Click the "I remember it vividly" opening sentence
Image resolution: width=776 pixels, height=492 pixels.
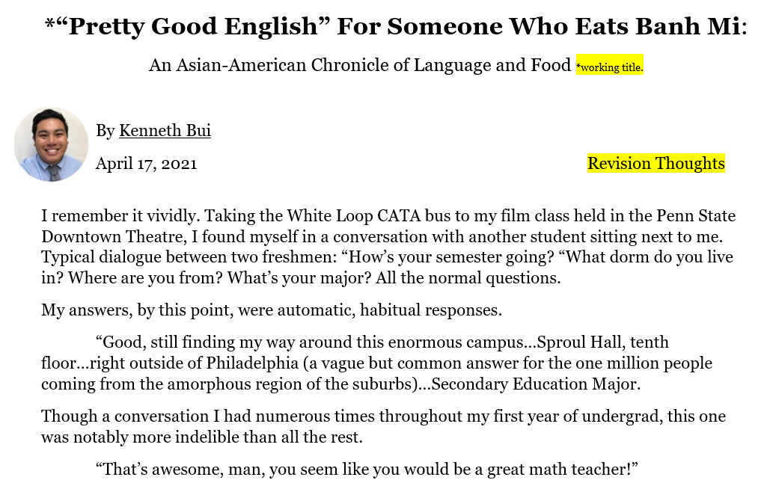coord(120,217)
